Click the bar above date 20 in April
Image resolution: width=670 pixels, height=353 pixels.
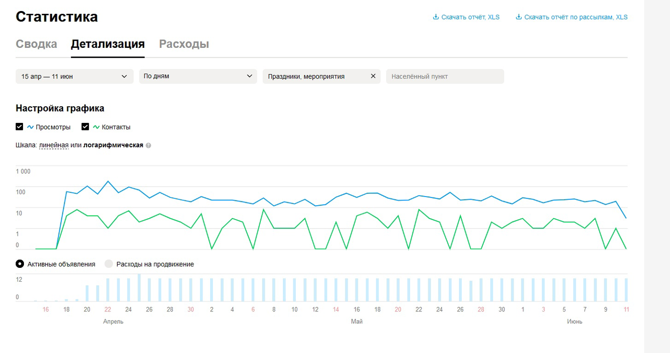(87, 293)
